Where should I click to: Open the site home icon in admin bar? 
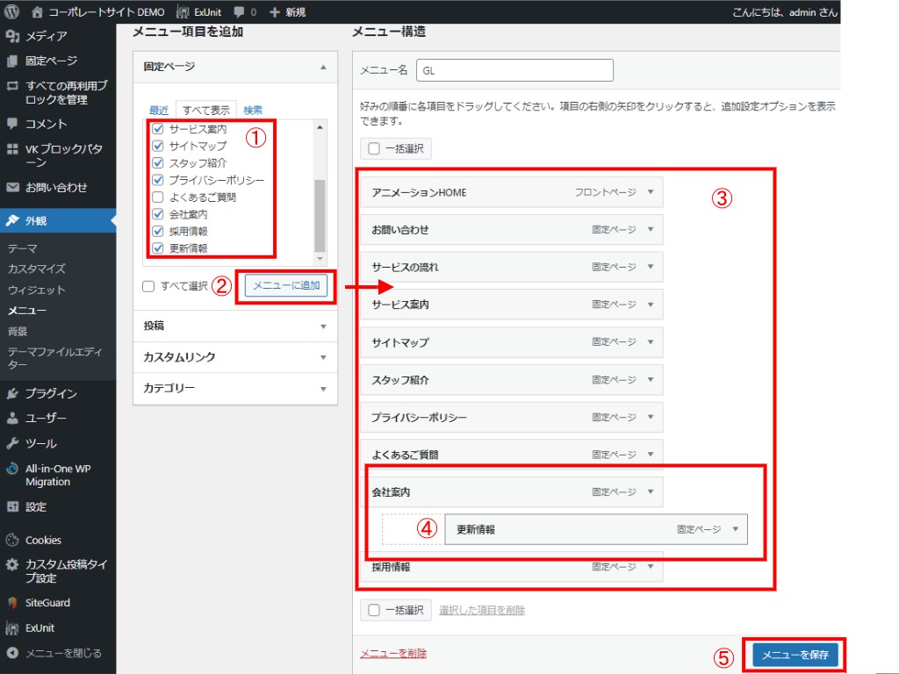(x=37, y=12)
